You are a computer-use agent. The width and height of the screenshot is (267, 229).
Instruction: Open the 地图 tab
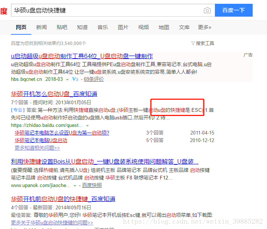point(164,27)
